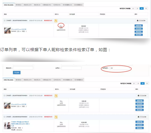
Task: Click the 商品名称 product name input field
Action: pos(23,68)
